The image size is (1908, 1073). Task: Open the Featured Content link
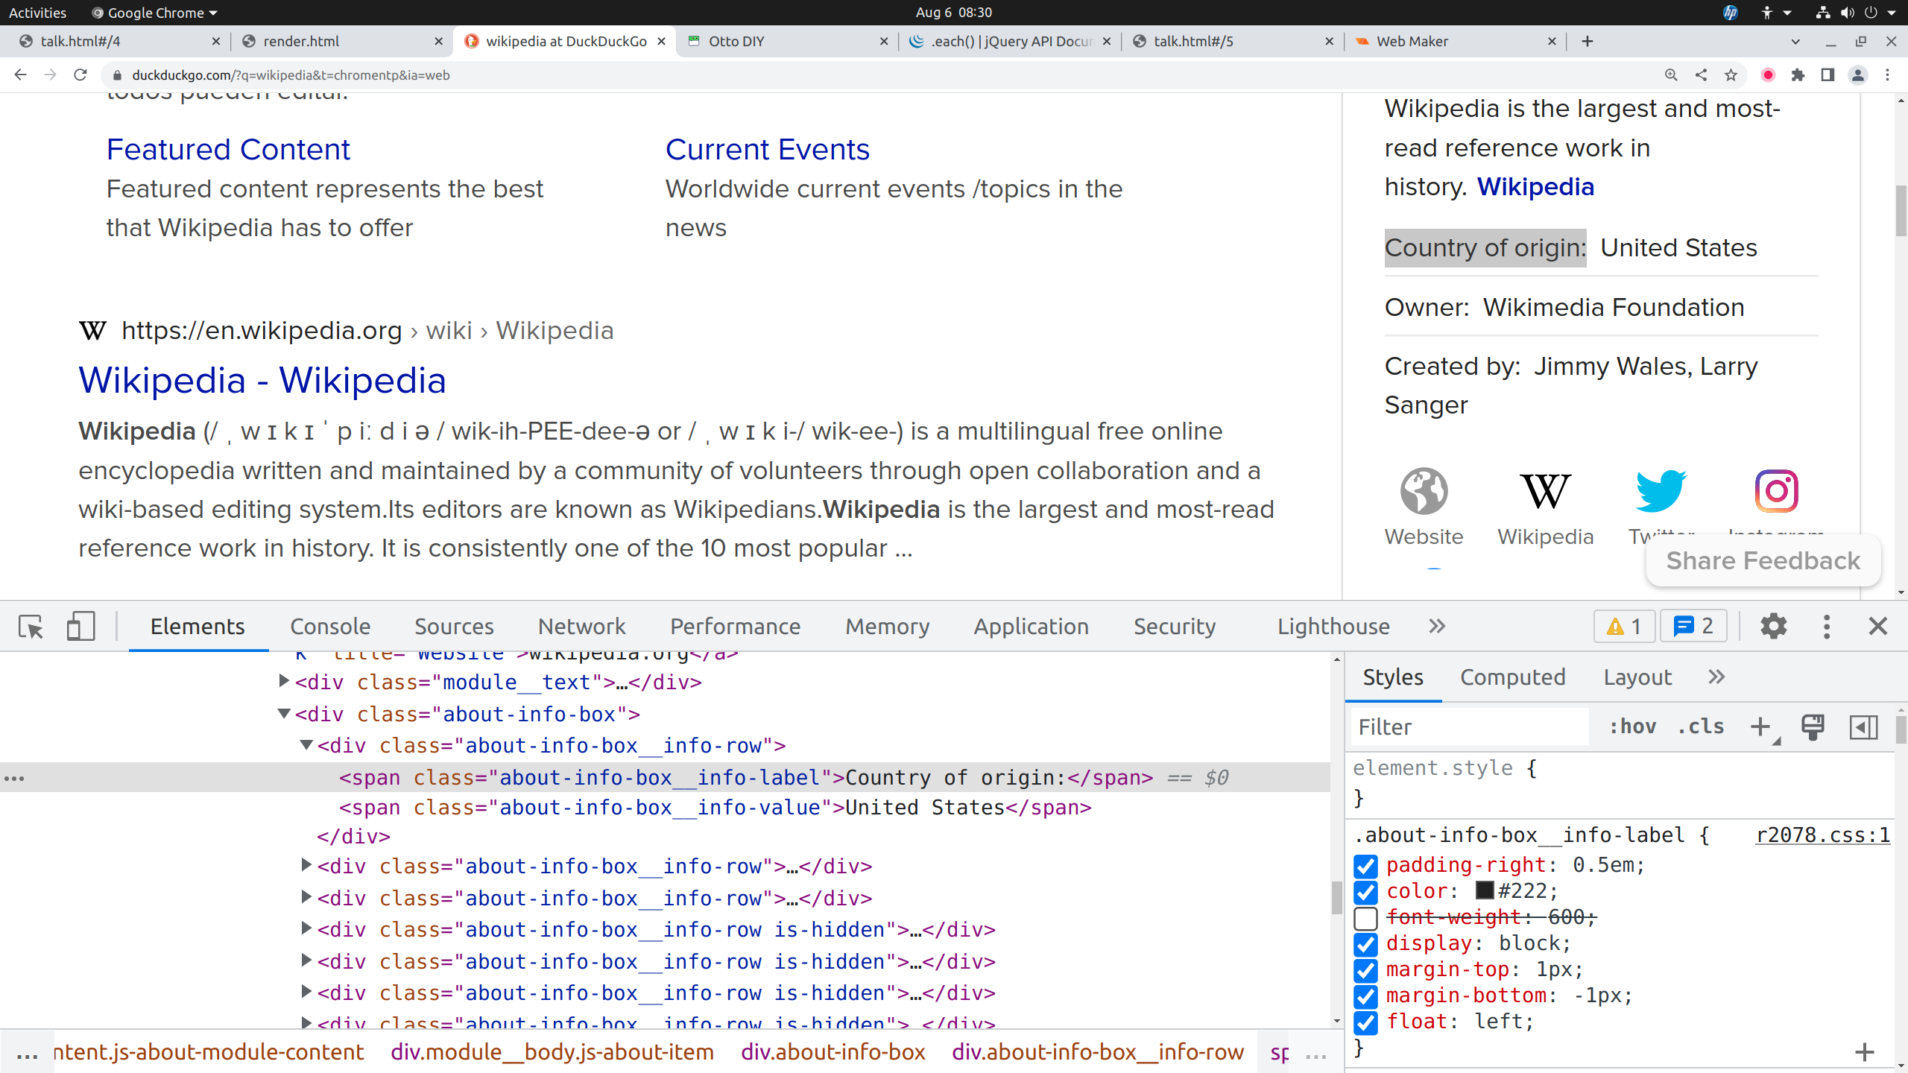point(228,150)
